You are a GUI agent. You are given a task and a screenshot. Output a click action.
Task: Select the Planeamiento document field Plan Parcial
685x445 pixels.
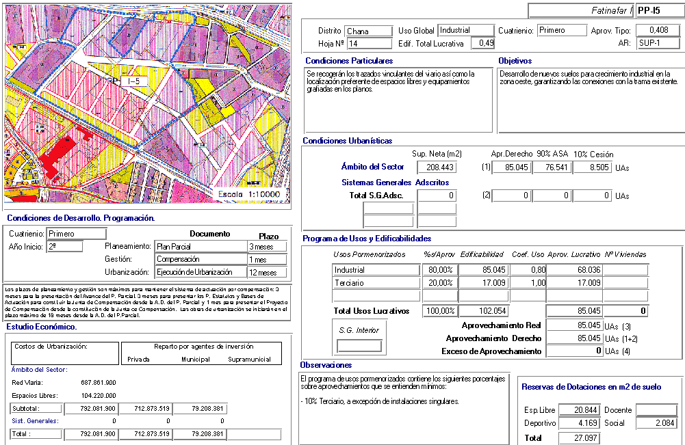[201, 247]
